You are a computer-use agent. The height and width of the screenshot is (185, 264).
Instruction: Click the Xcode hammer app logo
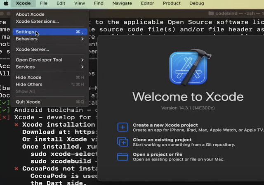click(190, 67)
